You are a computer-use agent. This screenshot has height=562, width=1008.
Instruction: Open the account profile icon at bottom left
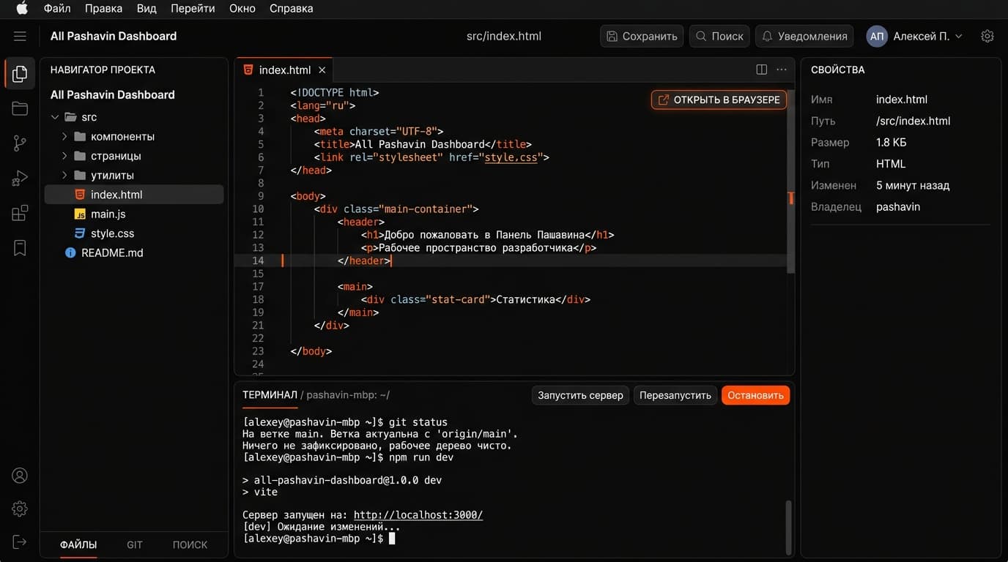[19, 475]
